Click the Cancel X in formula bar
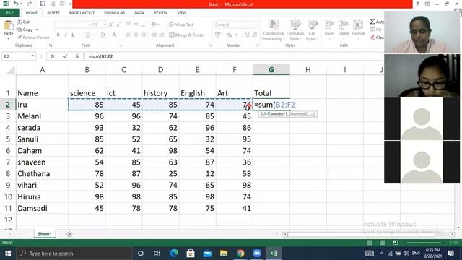 (x=53, y=56)
